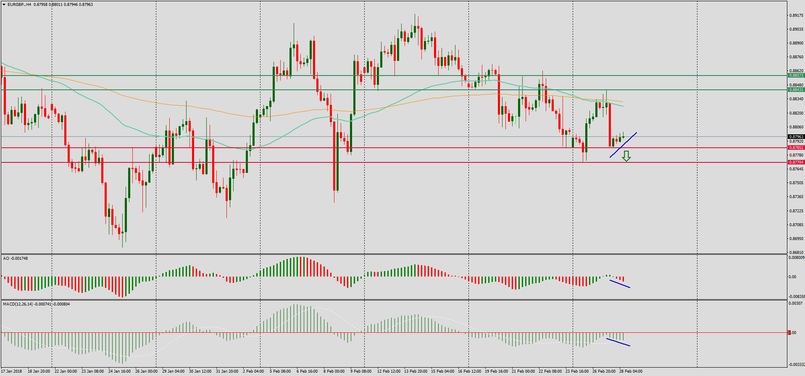The width and height of the screenshot is (805, 376).
Task: Select the 0.88573 green price label
Action: tap(796, 76)
